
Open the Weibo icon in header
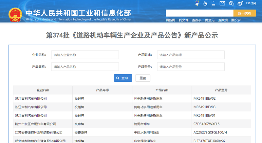pos(240,3)
